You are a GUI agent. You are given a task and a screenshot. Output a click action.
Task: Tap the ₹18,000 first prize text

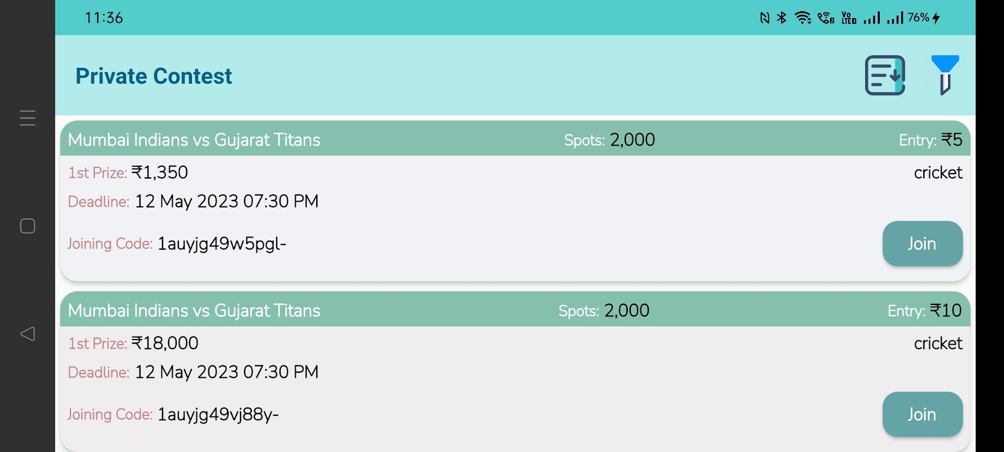click(164, 343)
